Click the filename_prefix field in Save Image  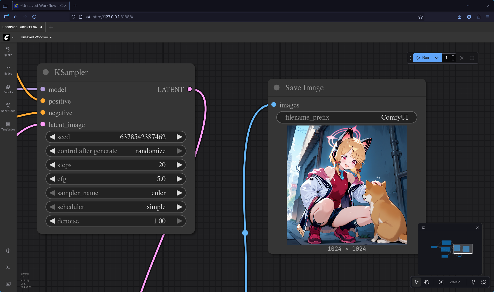[x=346, y=117]
